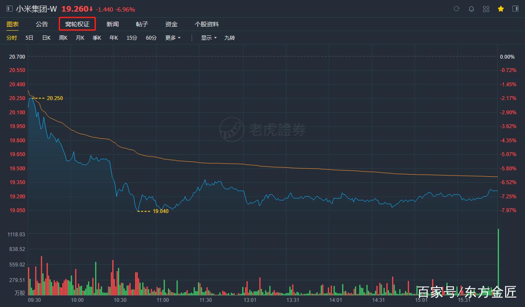Click the 万股 volume unit label
Viewport: 525px width, 307px height.
(20, 293)
